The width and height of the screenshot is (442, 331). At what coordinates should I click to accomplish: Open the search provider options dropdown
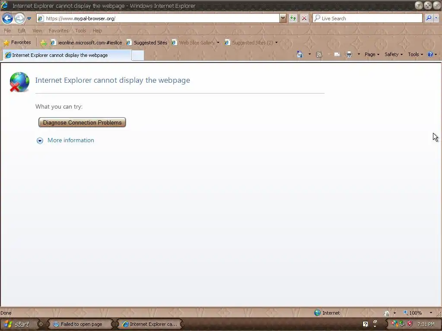tap(436, 19)
